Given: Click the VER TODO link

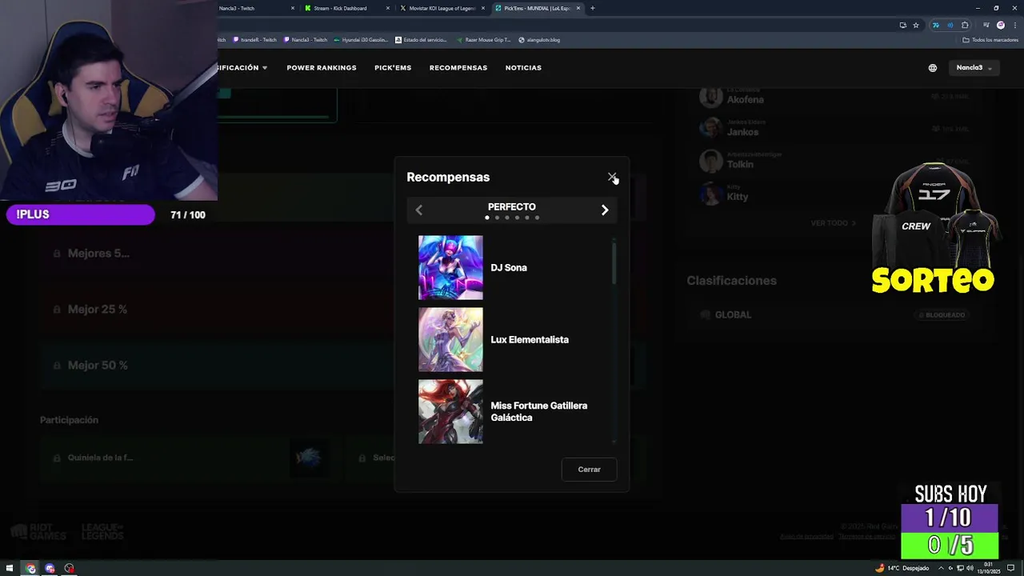Looking at the screenshot, I should point(833,223).
